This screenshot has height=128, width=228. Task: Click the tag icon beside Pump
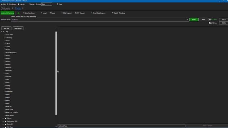click(x=5, y=50)
